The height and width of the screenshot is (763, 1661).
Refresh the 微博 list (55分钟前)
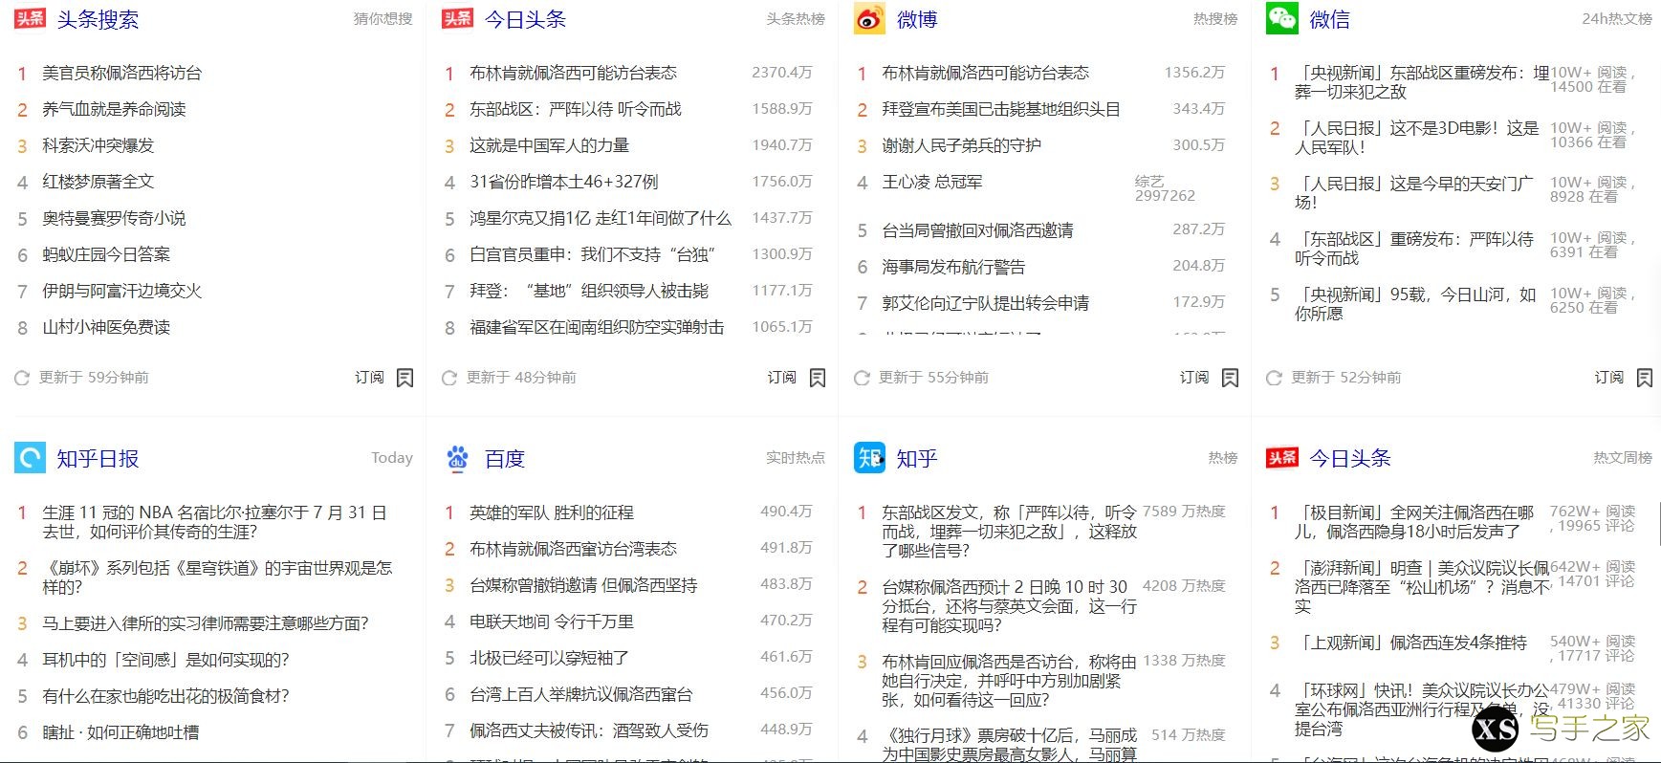coord(862,378)
